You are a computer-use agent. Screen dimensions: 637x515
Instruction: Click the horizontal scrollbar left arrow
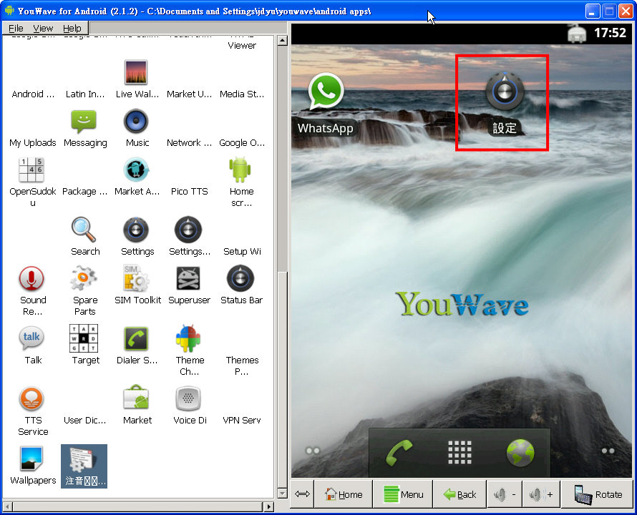8,506
